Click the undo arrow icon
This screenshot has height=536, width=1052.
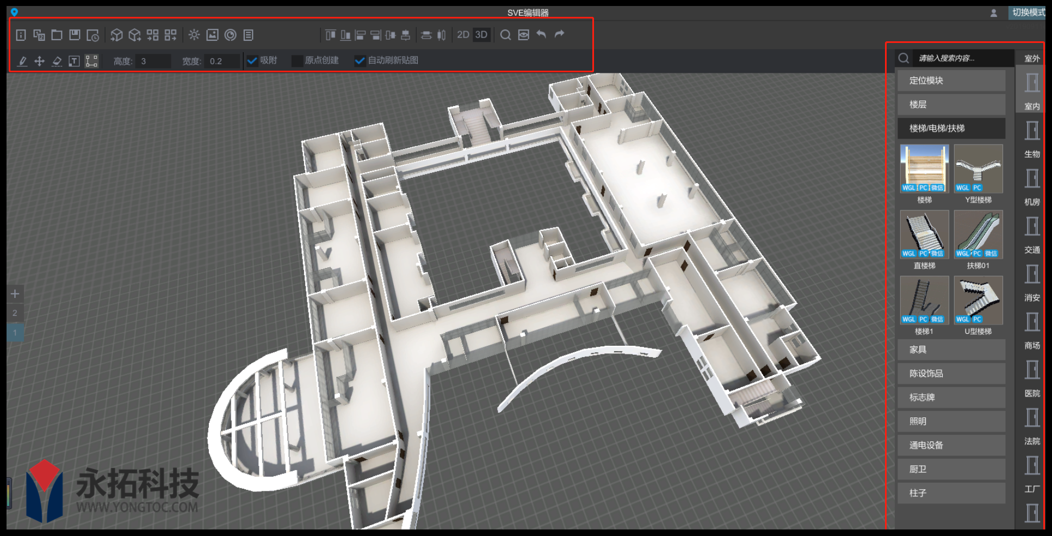[541, 34]
